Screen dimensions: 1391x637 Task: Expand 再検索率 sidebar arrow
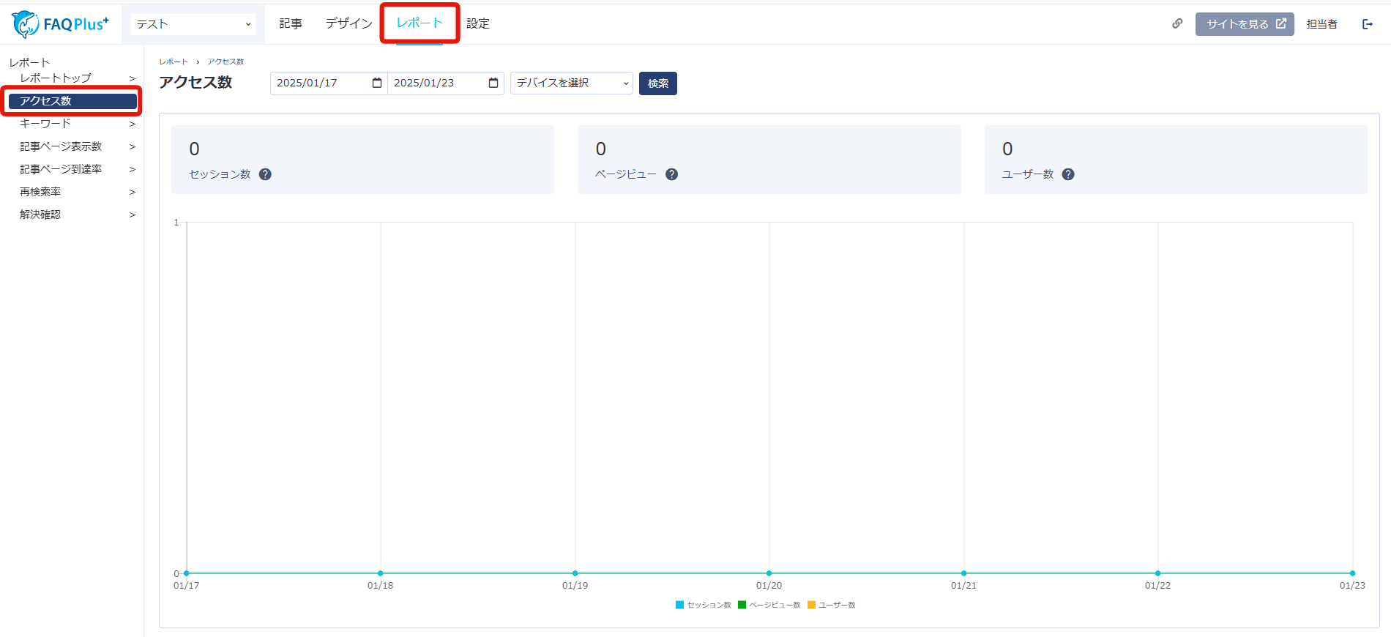click(x=133, y=192)
